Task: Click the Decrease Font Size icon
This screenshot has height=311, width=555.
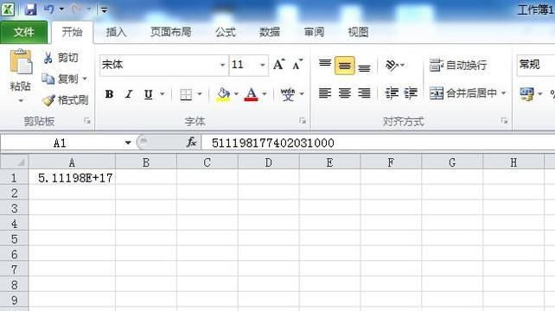Action: 298,65
